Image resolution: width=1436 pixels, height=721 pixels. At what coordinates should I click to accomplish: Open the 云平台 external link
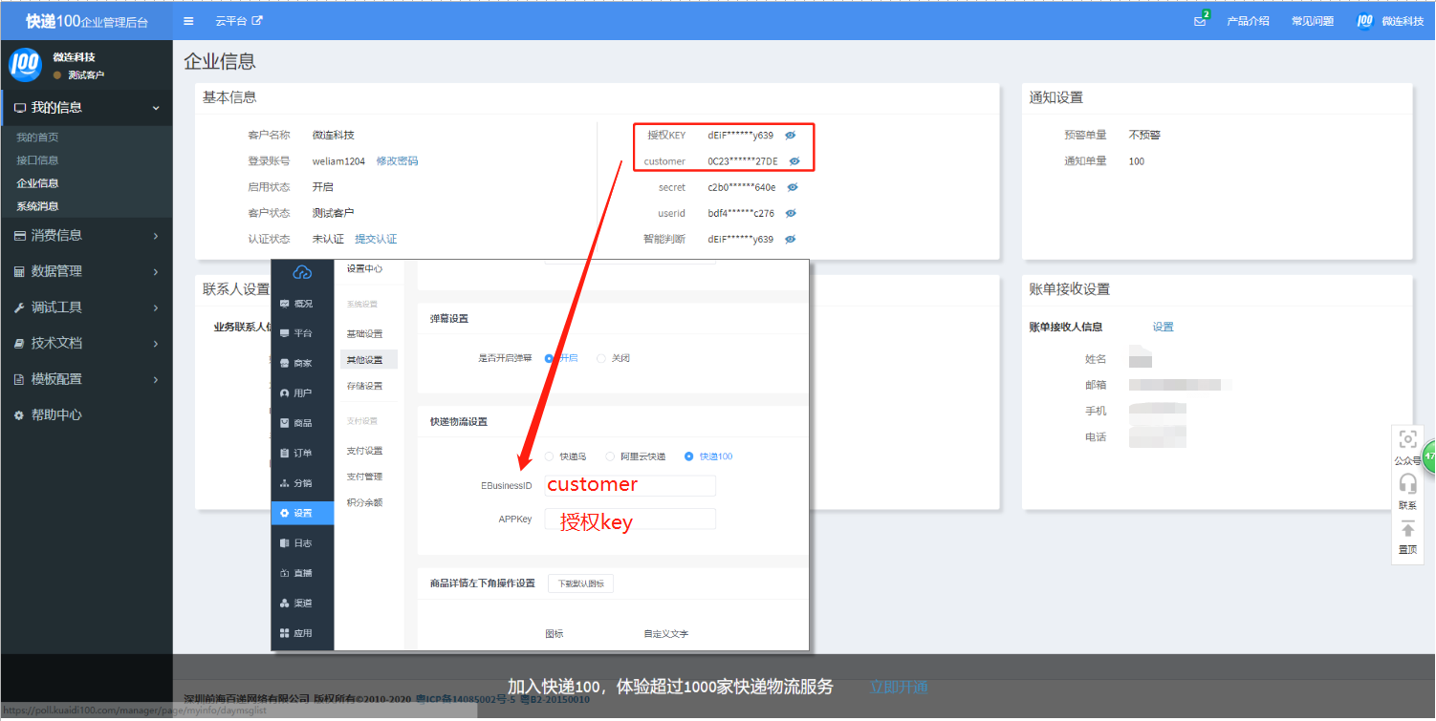click(239, 21)
